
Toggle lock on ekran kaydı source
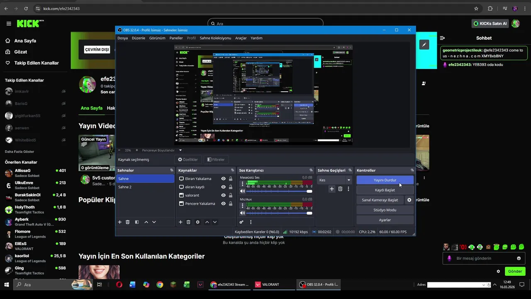[x=231, y=187]
